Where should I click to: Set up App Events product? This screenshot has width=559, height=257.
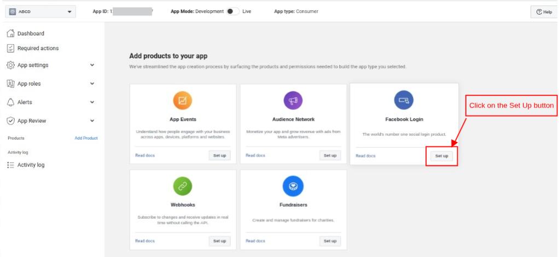pos(220,156)
